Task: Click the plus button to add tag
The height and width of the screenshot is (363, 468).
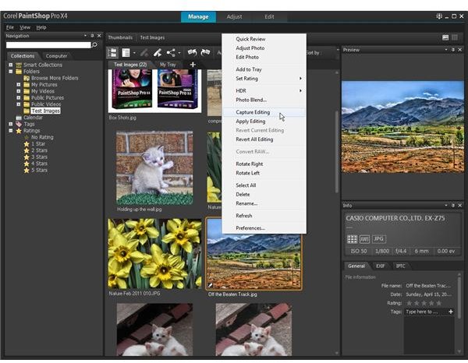Action: click(x=451, y=312)
